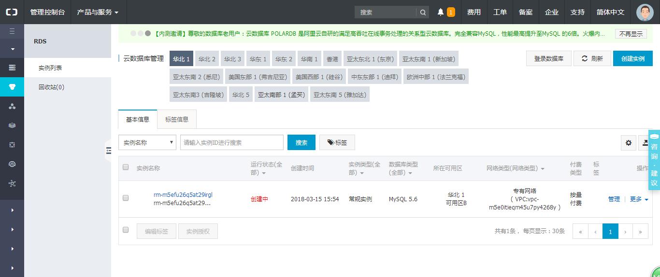Screen dimensions: 660x277
Task: Select the checkbox in the table header
Action: click(x=126, y=167)
